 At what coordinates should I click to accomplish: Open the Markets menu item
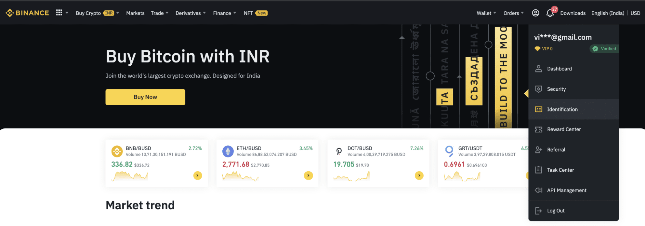click(x=135, y=13)
